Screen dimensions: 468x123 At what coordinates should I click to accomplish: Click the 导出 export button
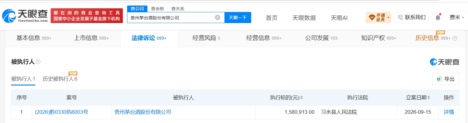point(446,79)
